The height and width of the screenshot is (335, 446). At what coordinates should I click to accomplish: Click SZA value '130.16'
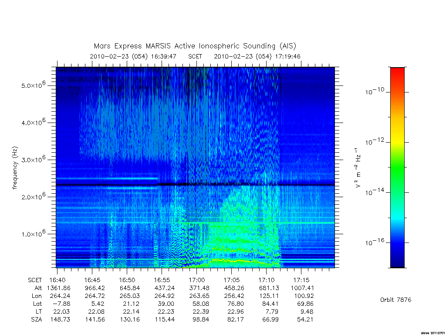pos(130,320)
